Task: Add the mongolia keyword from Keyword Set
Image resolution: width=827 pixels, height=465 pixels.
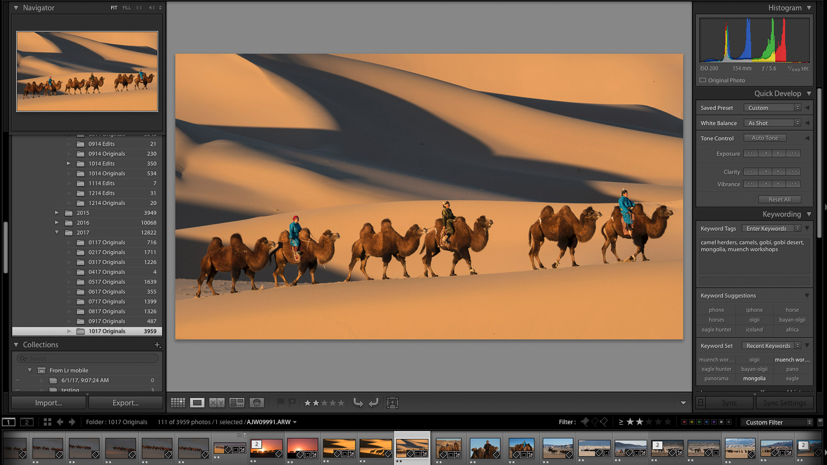Action: click(x=754, y=378)
